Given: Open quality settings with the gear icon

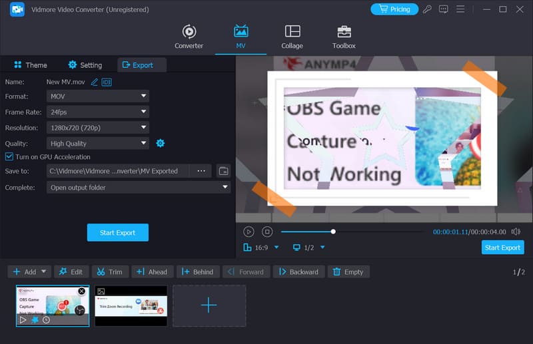Looking at the screenshot, I should (x=160, y=143).
